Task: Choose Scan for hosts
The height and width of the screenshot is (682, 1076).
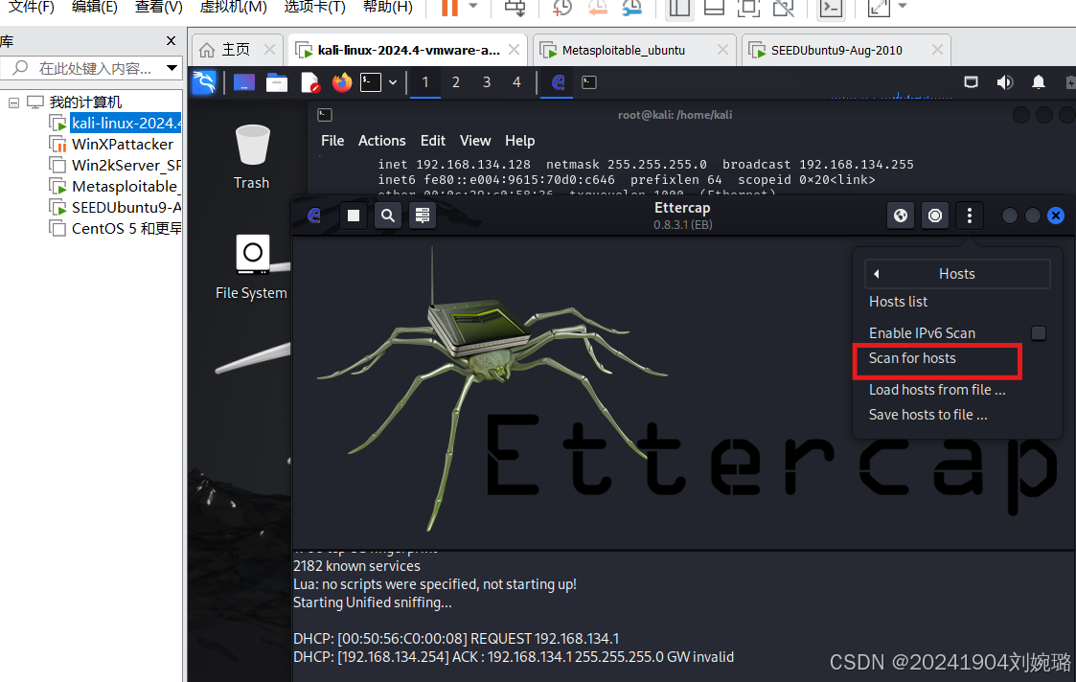Action: point(913,358)
